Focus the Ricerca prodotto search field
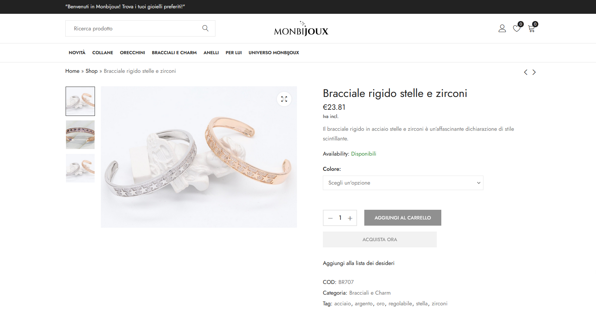The width and height of the screenshot is (596, 315). [135, 29]
